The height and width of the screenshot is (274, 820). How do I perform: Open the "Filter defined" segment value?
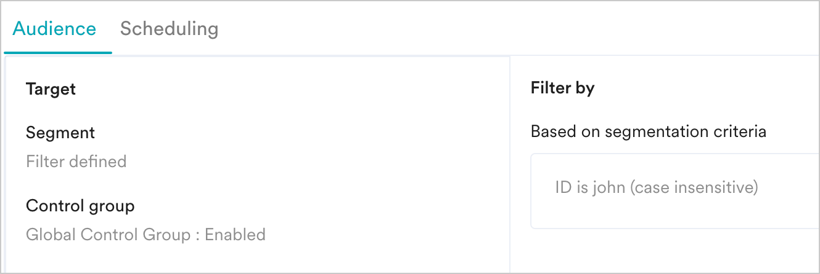tap(76, 162)
